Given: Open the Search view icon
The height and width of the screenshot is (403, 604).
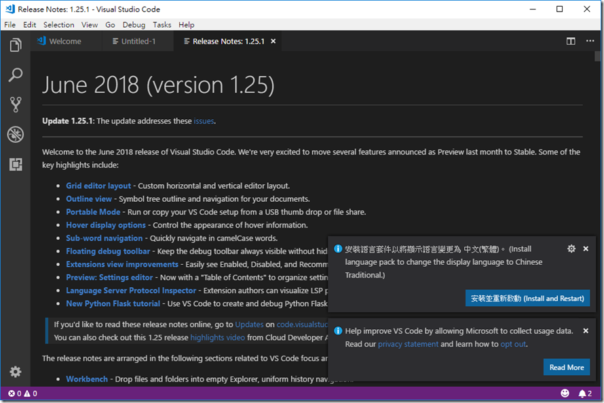Looking at the screenshot, I should click(16, 75).
